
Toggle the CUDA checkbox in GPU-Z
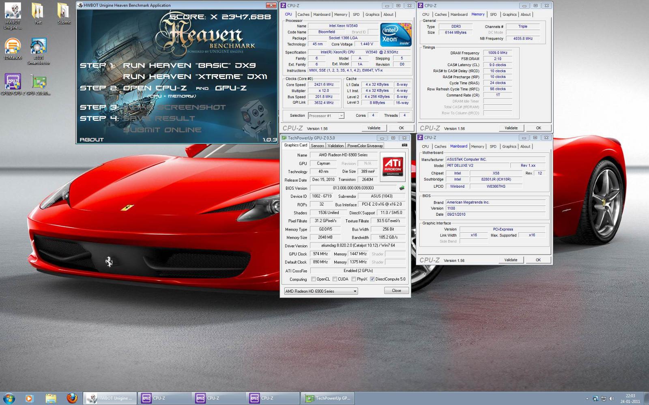pyautogui.click(x=335, y=279)
